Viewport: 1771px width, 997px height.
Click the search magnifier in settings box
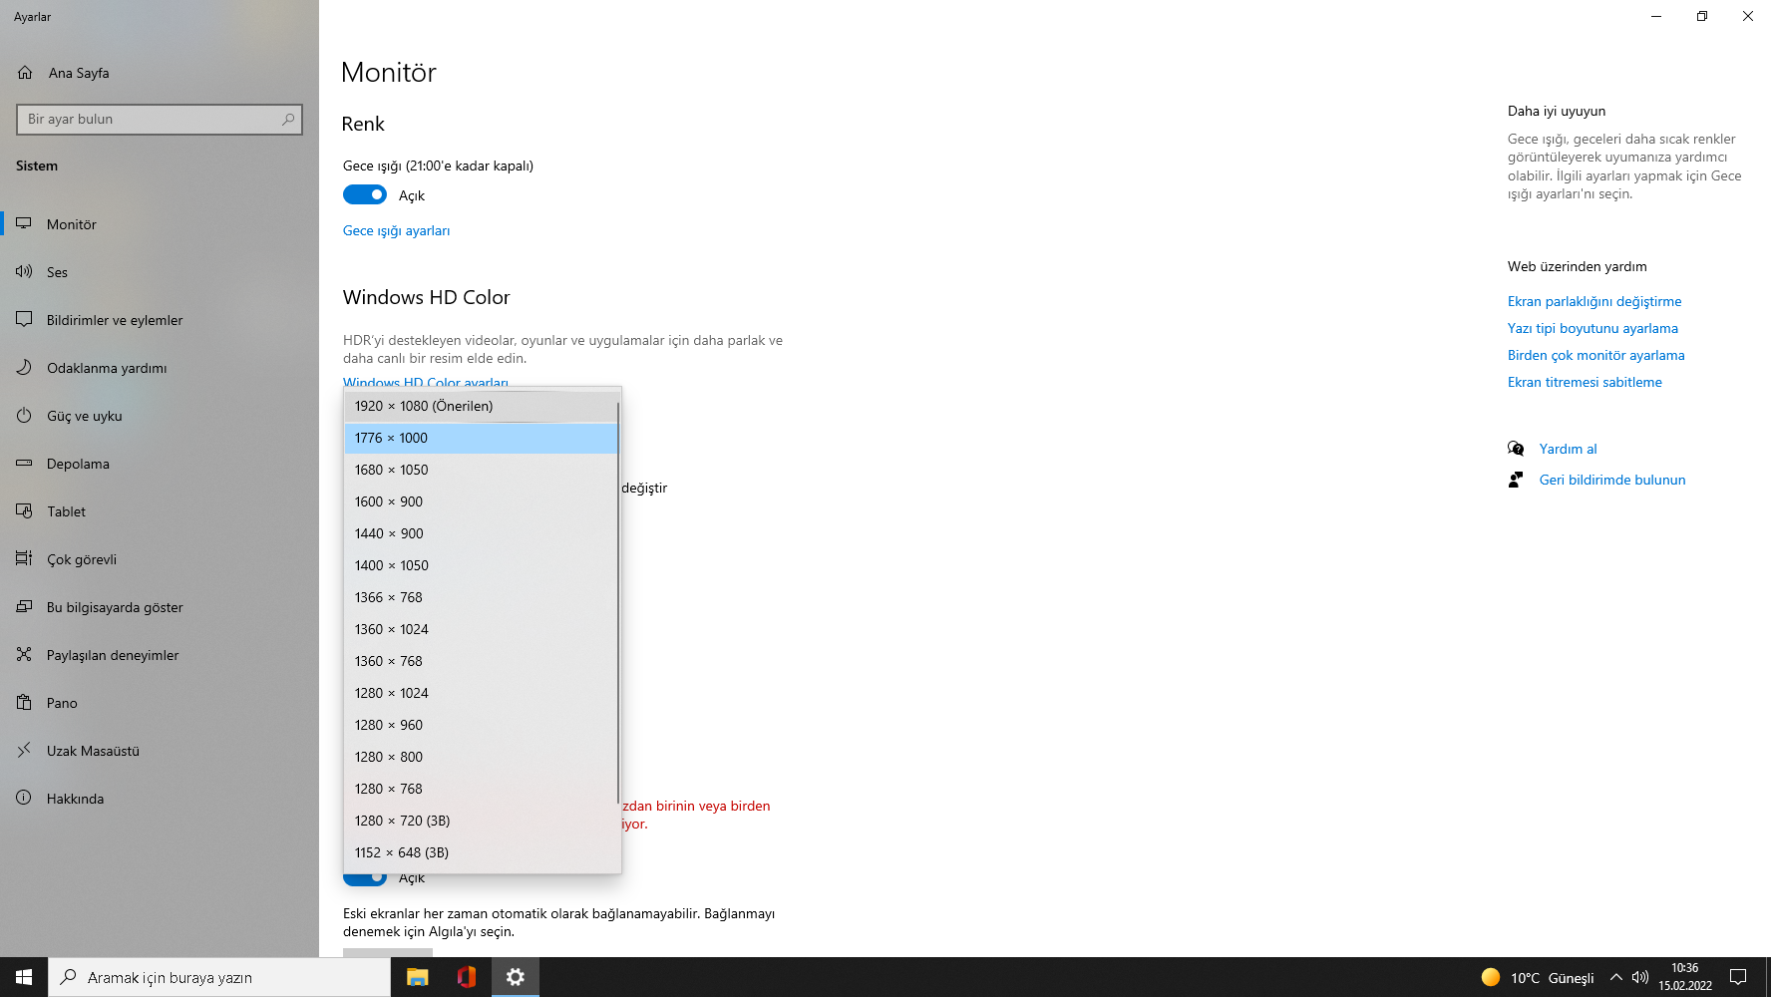pos(288,119)
